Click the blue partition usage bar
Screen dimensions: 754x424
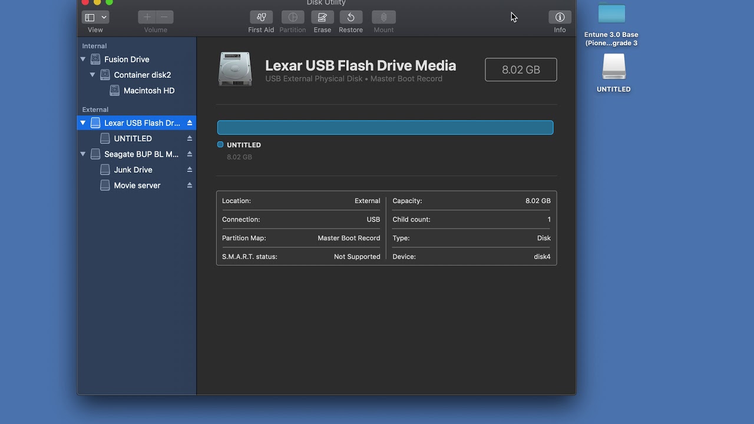pos(385,127)
